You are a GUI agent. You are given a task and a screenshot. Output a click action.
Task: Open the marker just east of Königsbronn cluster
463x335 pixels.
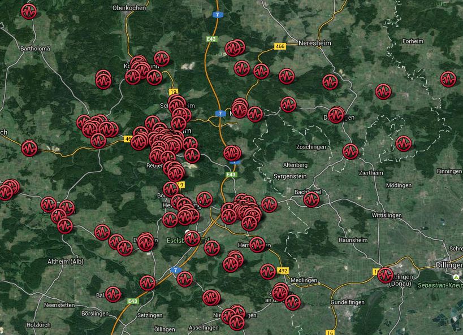(x=162, y=58)
